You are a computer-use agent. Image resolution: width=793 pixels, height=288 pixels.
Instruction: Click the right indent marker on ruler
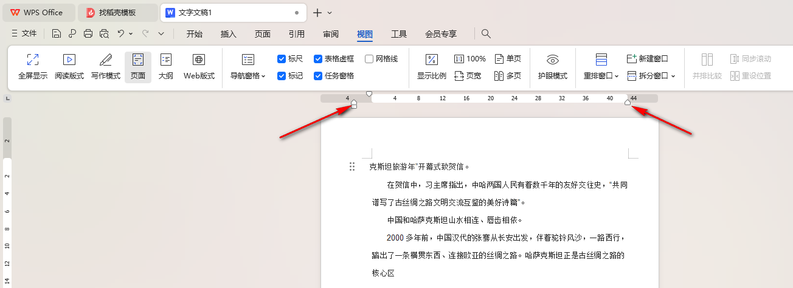[628, 102]
